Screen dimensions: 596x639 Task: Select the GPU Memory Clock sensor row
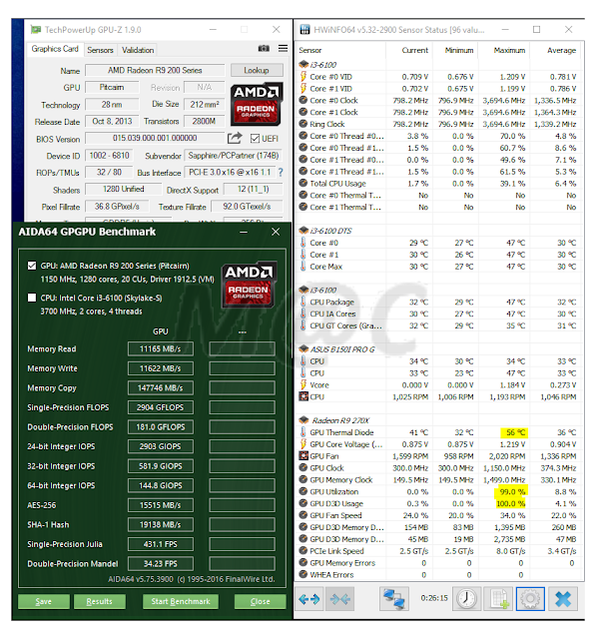pyautogui.click(x=438, y=480)
